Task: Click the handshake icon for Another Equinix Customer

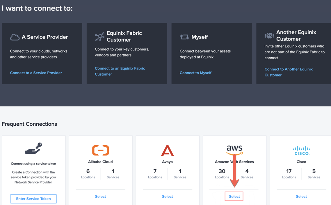Action: (269, 36)
